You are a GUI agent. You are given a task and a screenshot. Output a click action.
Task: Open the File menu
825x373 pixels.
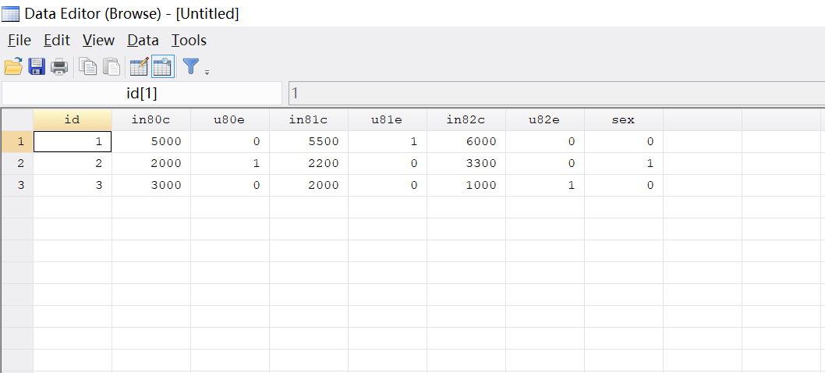click(x=19, y=40)
